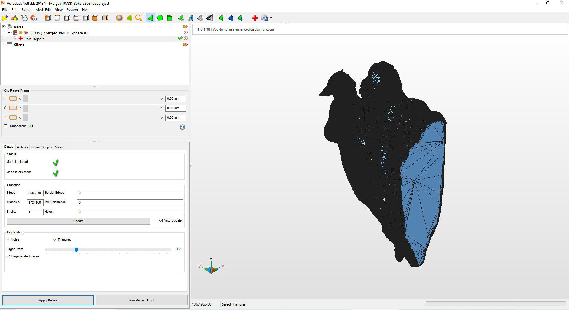
Task: Switch to the Repair Scripts tab
Action: (41, 147)
